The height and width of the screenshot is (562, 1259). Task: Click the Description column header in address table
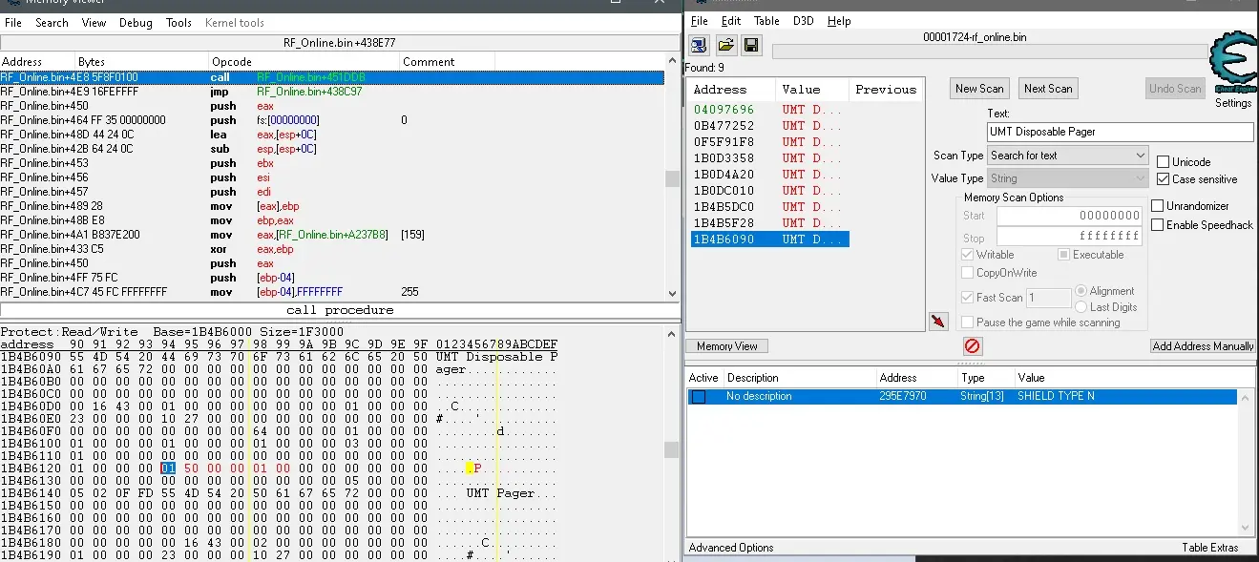coord(799,378)
